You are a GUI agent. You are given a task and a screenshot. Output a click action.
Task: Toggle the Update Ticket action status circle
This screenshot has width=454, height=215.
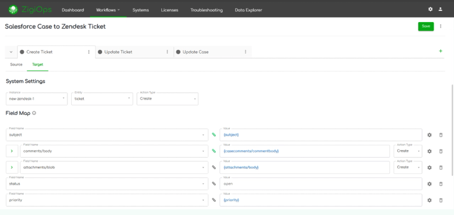[x=100, y=52]
